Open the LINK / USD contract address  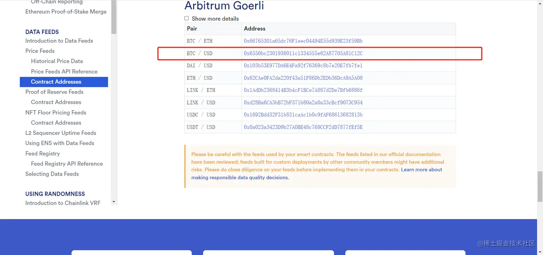(x=303, y=102)
